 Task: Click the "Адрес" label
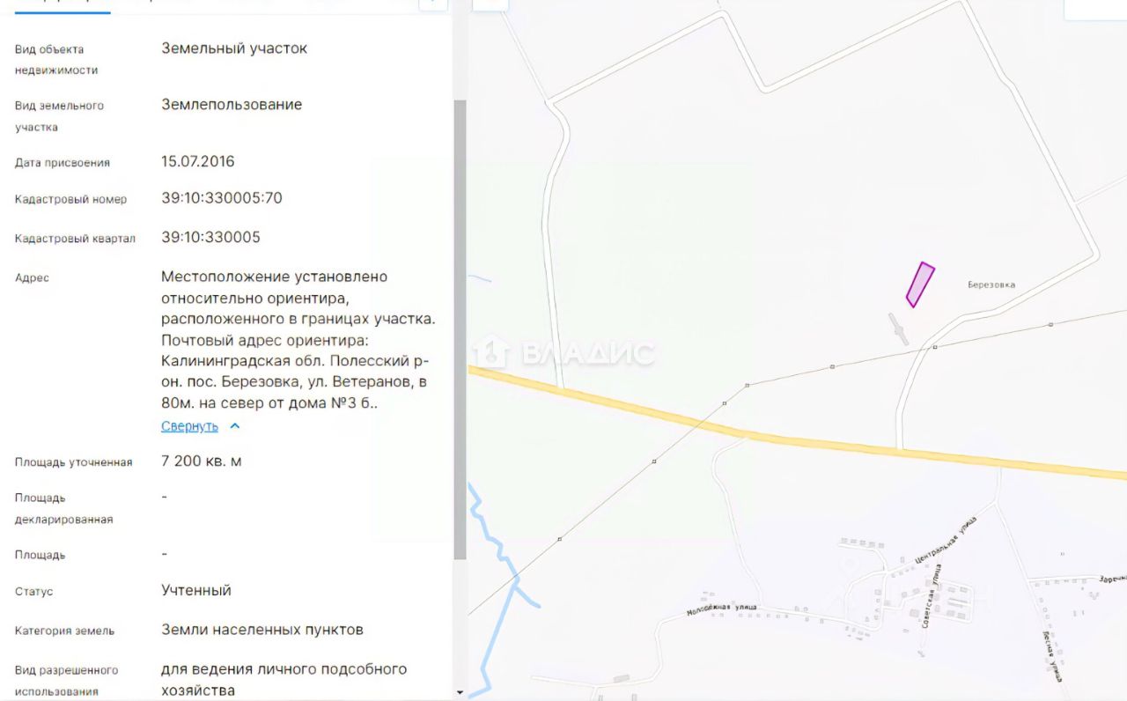(x=32, y=278)
